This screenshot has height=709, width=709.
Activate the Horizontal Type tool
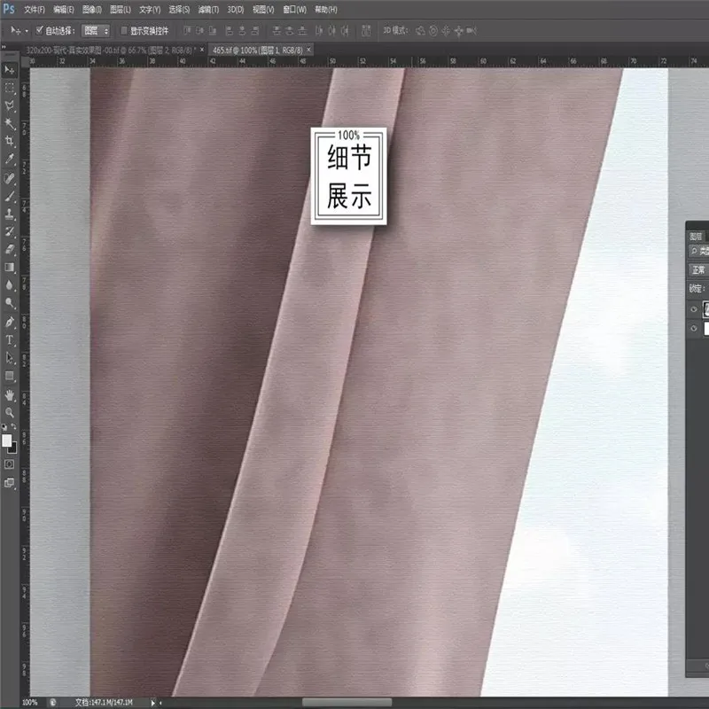click(10, 340)
